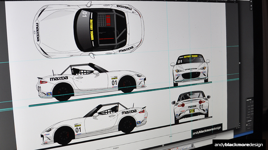Image resolution: width=268 pixels, height=150 pixels.
Task: Click the canvas scroll-left arrow
Action: pyautogui.click(x=237, y=128)
